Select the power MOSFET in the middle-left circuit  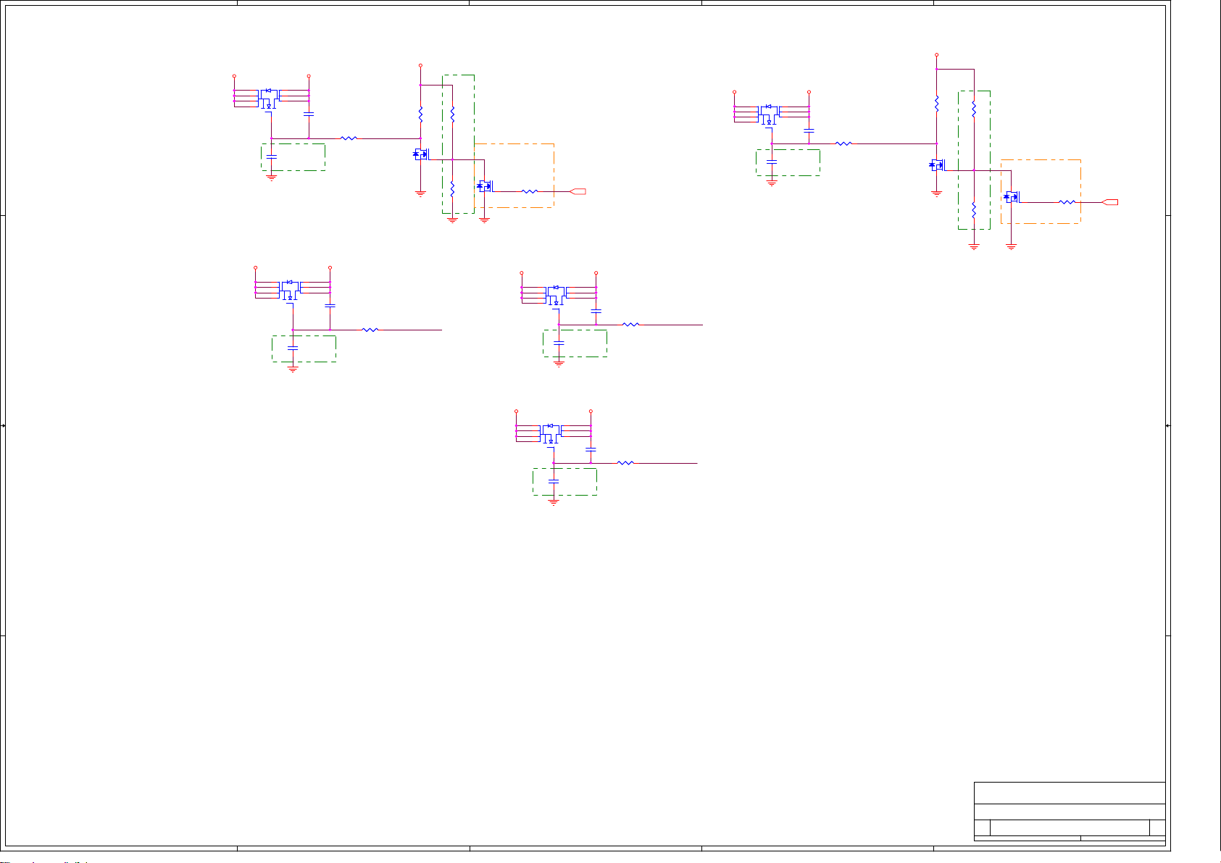tap(290, 290)
